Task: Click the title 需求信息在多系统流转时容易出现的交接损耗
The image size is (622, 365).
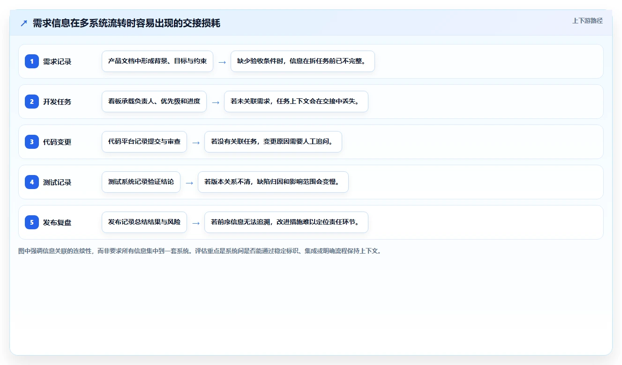Action: (x=127, y=23)
